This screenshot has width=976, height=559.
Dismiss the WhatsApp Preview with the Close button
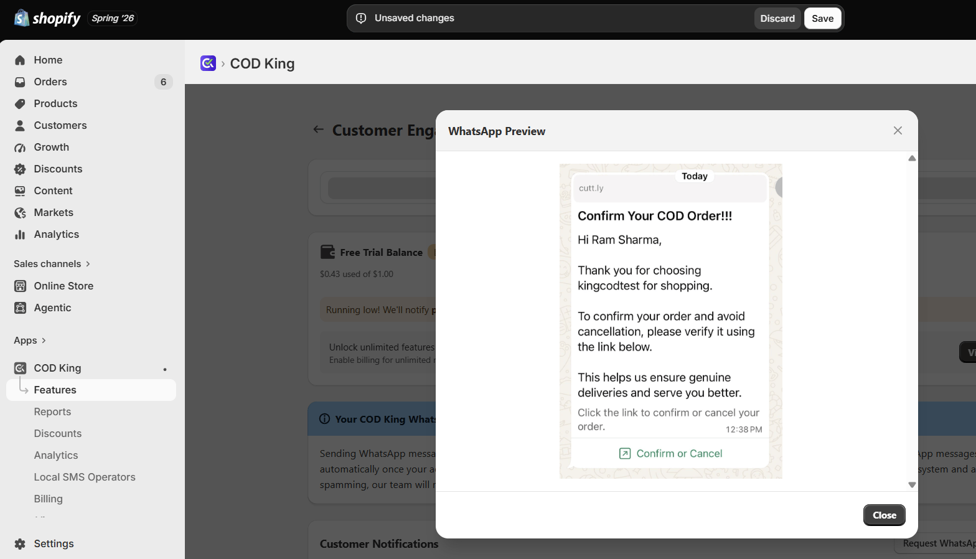pos(884,515)
